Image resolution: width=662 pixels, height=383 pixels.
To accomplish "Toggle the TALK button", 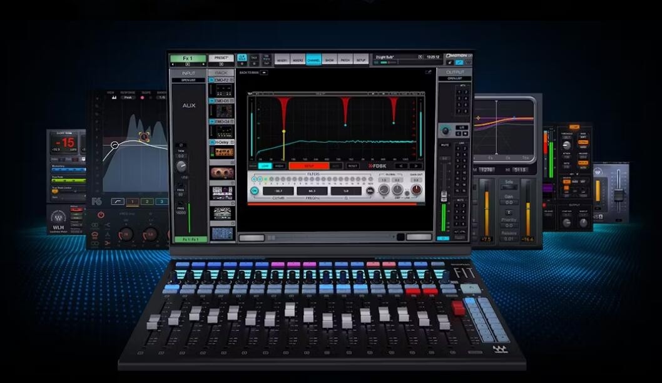I will (x=254, y=58).
